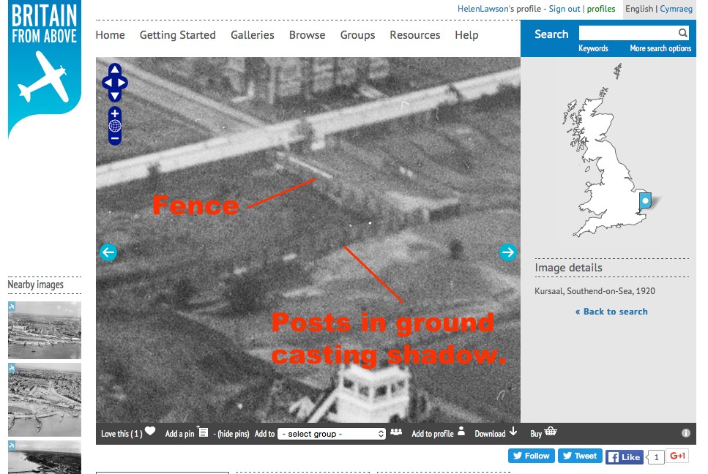Open the Resources menu
Screen dimensions: 708x474
coord(414,35)
